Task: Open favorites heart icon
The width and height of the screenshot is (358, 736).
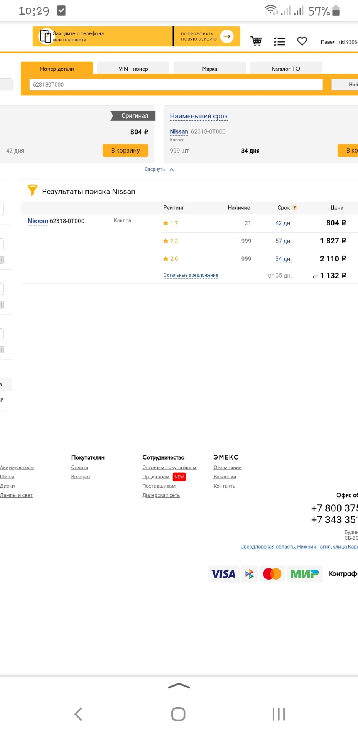Action: (302, 41)
